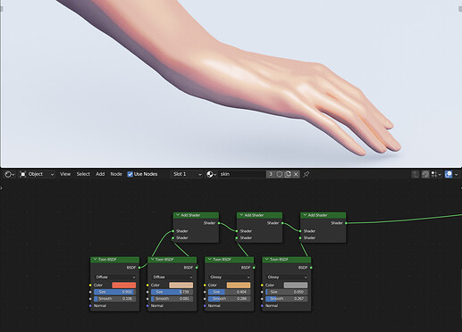Click the peach Color swatch

click(x=181, y=285)
